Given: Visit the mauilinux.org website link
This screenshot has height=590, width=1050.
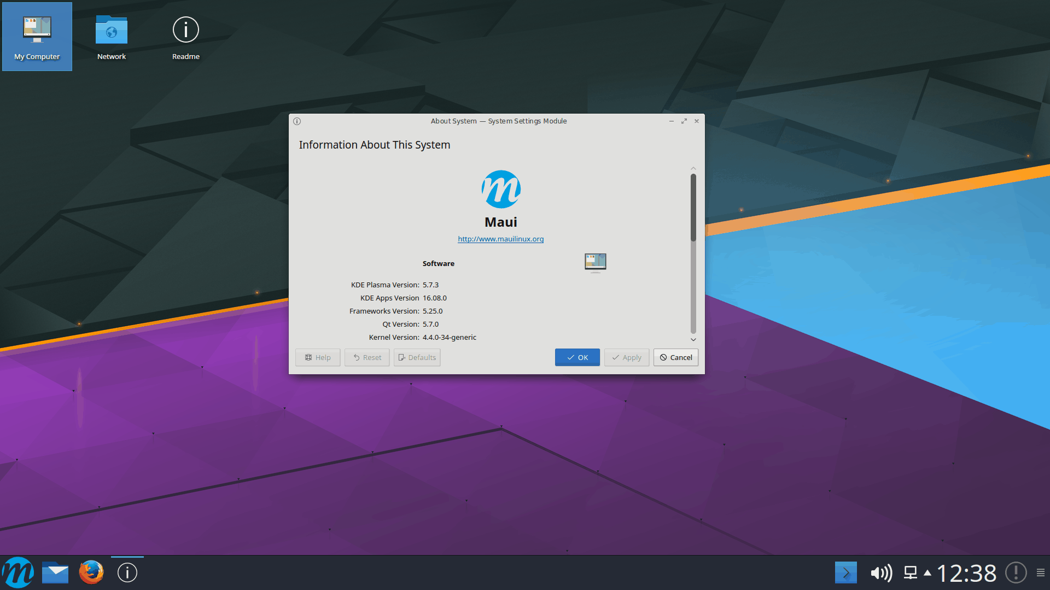Looking at the screenshot, I should coord(500,239).
